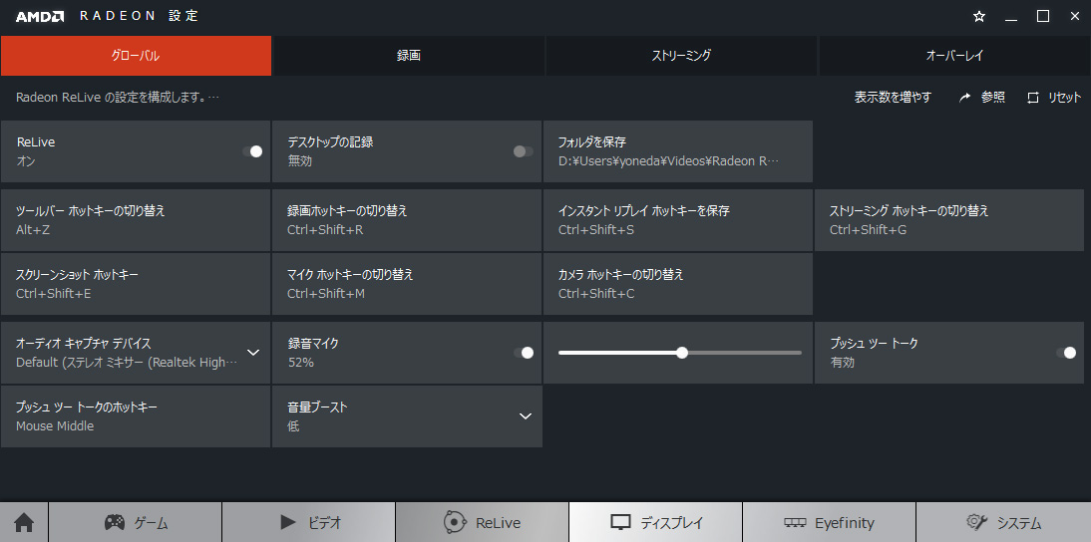Open the 音量ブースト dropdown chevron
The width and height of the screenshot is (1091, 542).
(x=526, y=416)
